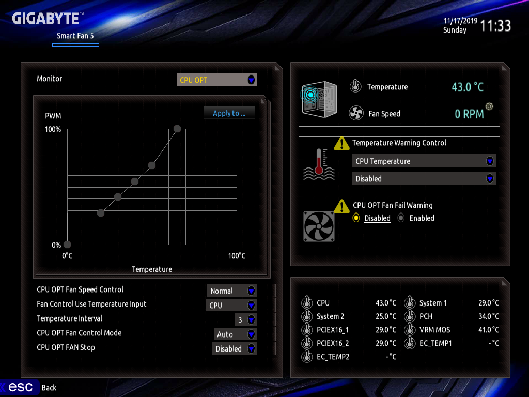This screenshot has height=397, width=529.
Task: Click the Temperature Warning Control alert triangle icon
Action: tap(342, 144)
